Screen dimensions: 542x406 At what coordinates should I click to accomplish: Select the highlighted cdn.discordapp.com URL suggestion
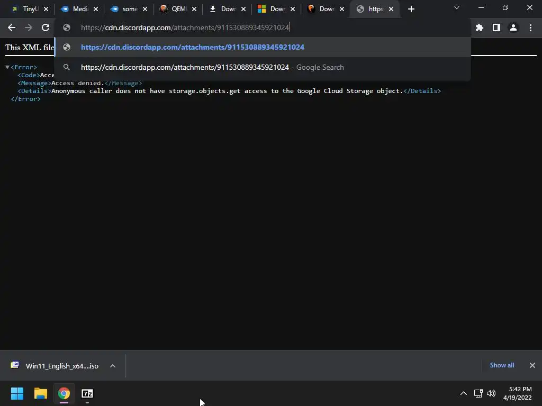point(263,47)
